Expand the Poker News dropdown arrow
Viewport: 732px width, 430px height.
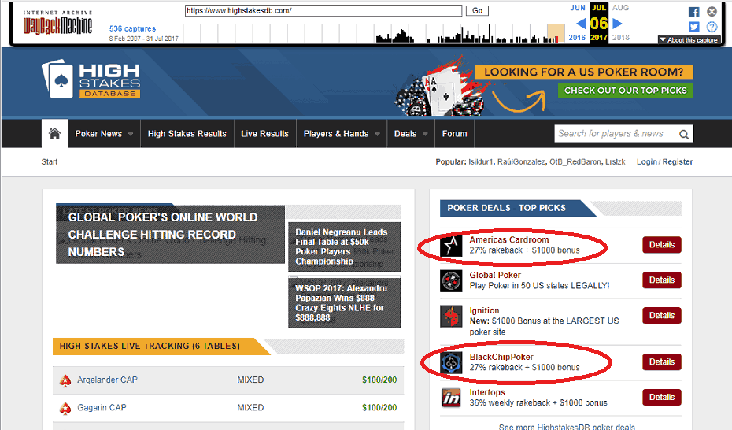(x=131, y=134)
